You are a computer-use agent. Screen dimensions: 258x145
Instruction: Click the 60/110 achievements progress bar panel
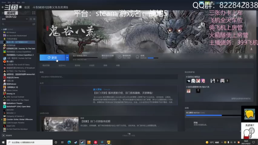[x=213, y=115]
